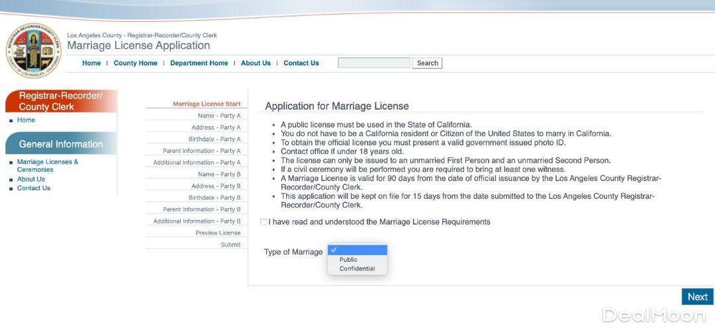The height and width of the screenshot is (331, 715).
Task: Go to Birthdate - Party A step
Action: pos(215,139)
